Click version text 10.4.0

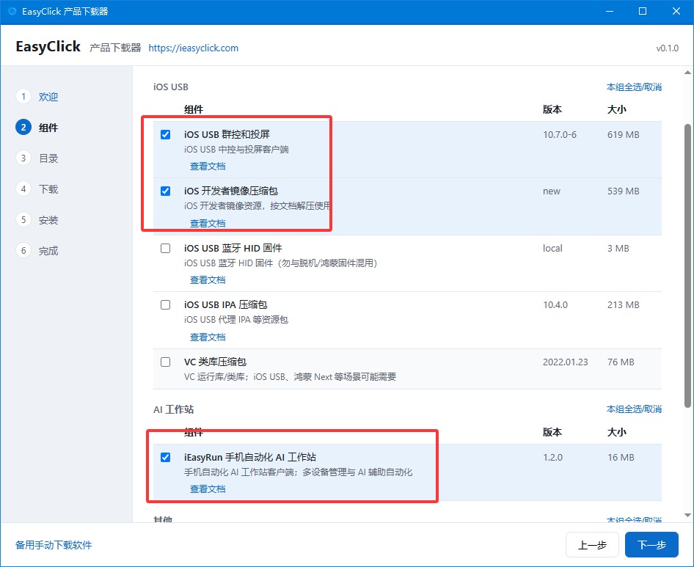click(x=555, y=305)
